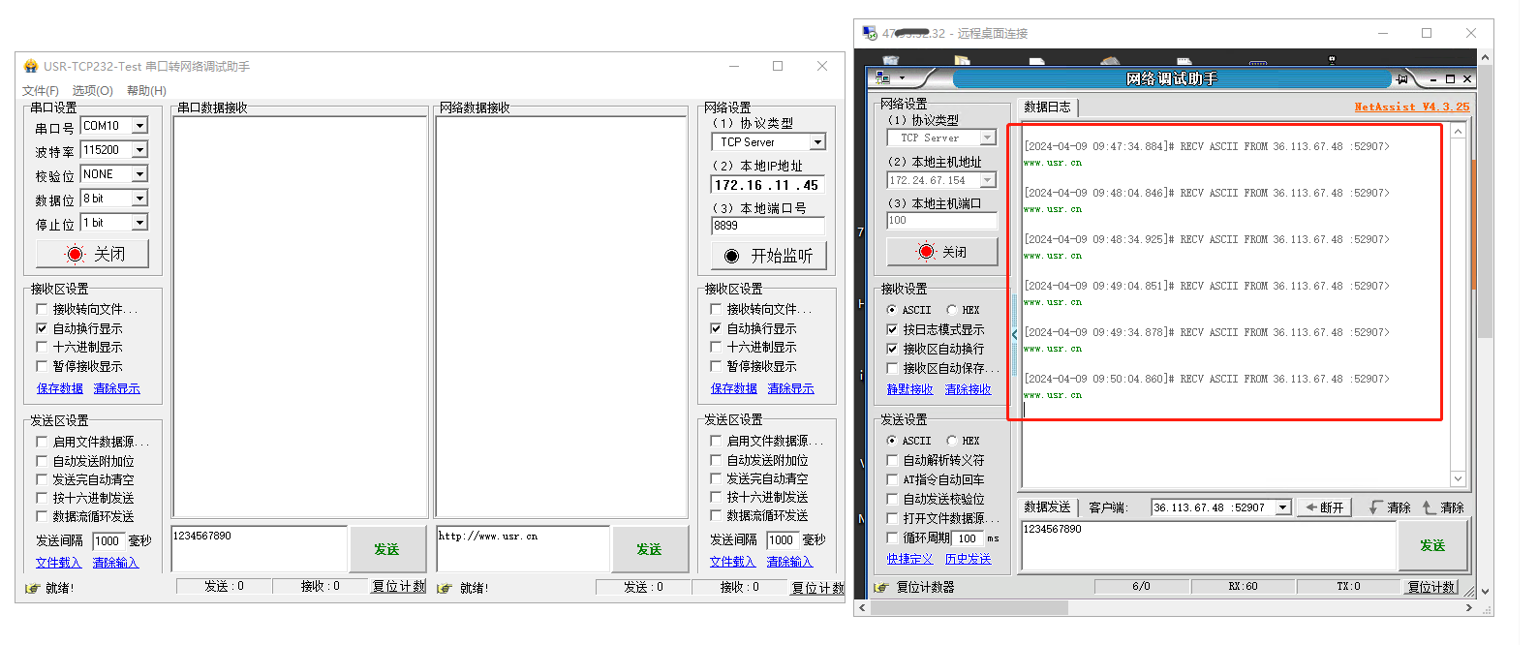Click the left-arrow icon on 断开 button
The image size is (1538, 645).
coord(1310,507)
